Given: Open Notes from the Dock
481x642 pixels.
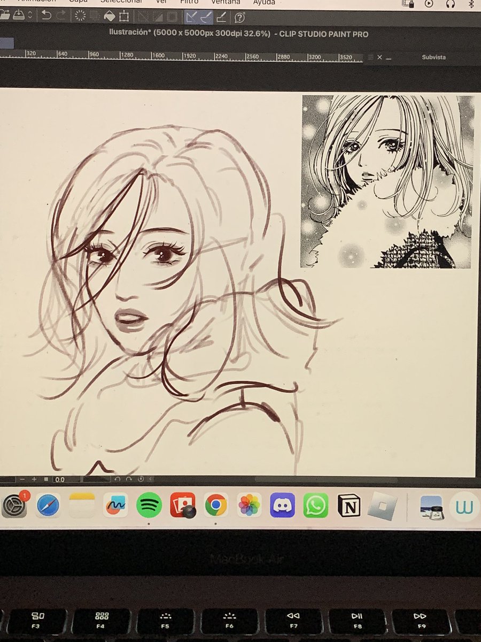Looking at the screenshot, I should click(x=82, y=505).
